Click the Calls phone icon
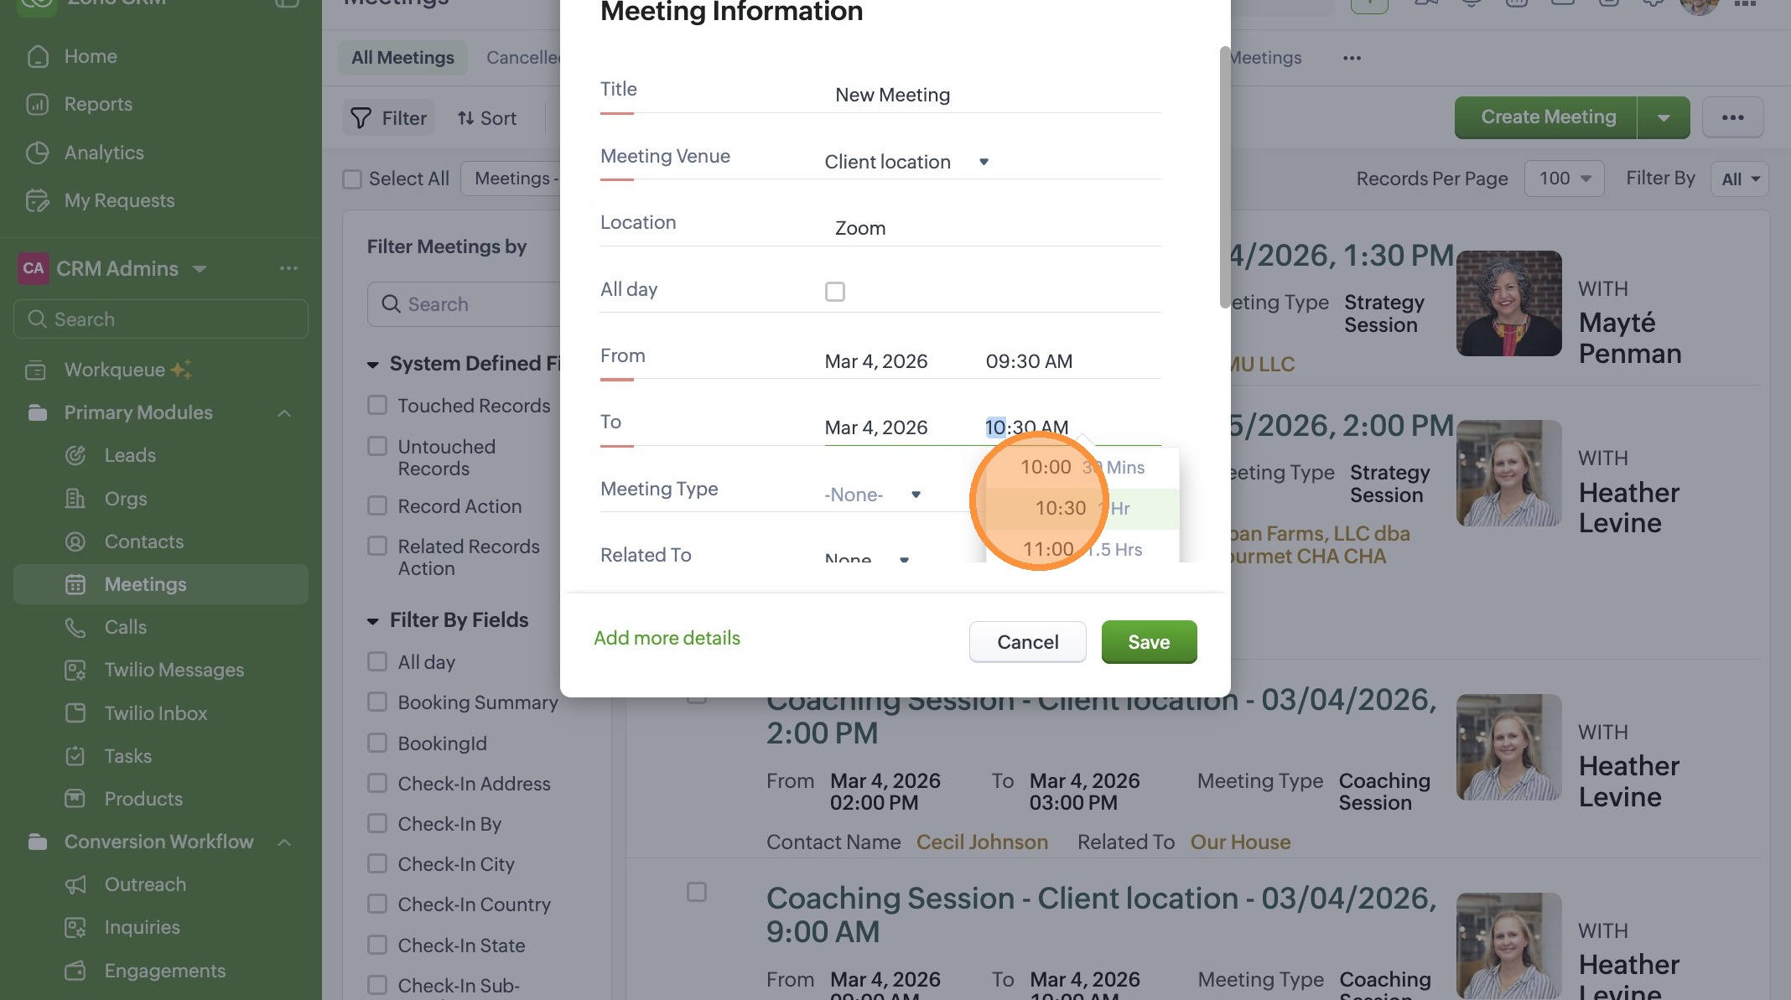The image size is (1791, 1000). click(x=75, y=628)
